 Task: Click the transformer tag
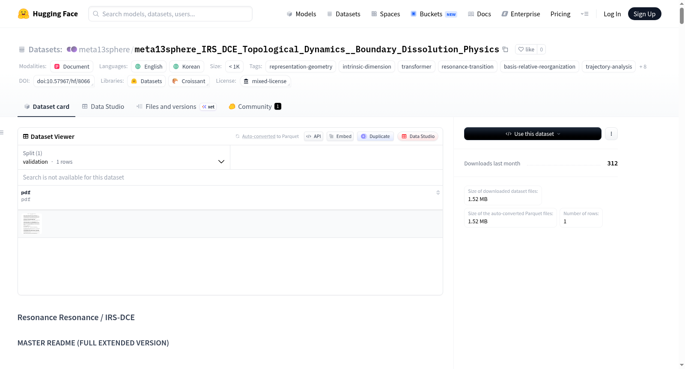417,66
